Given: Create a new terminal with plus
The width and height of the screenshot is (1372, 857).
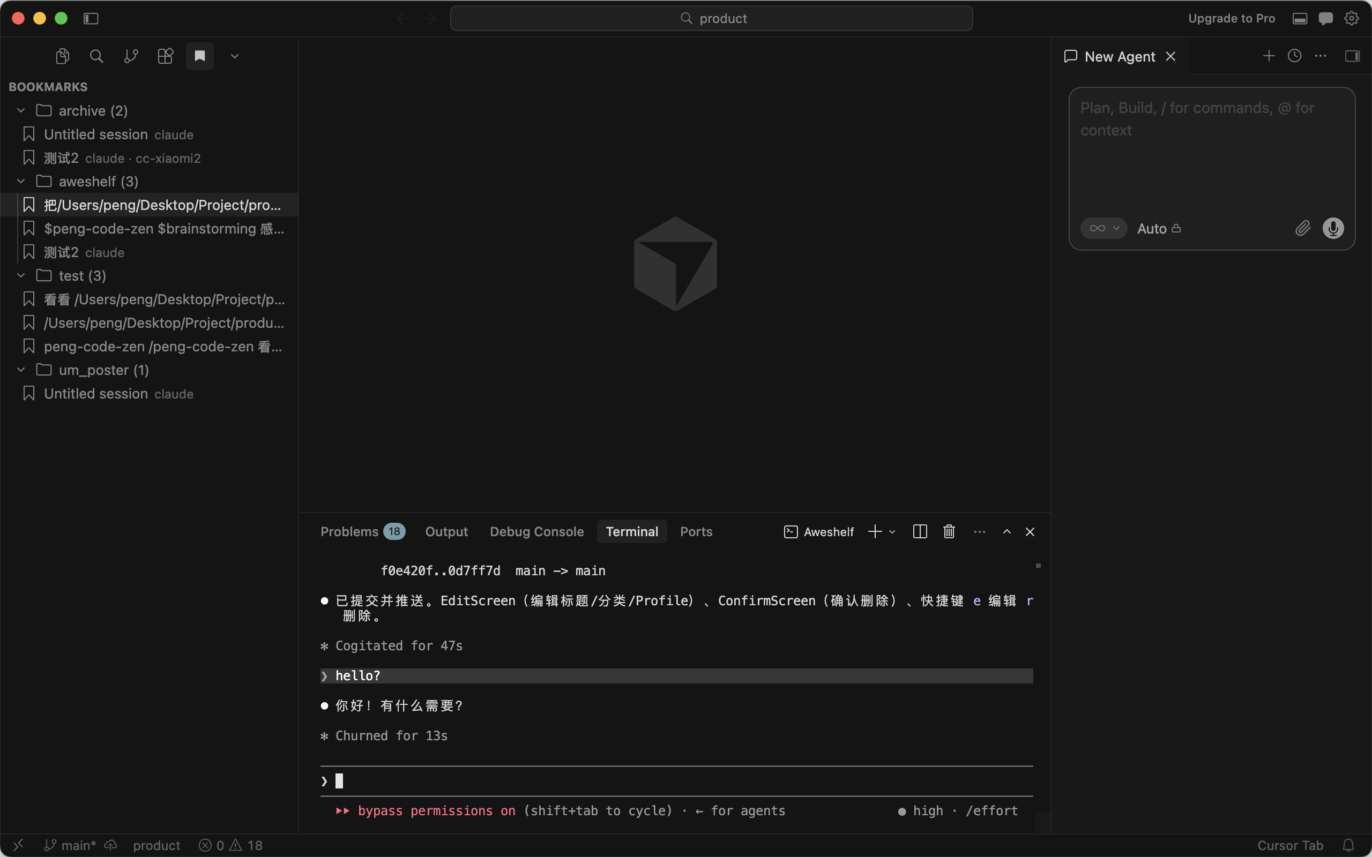Looking at the screenshot, I should pyautogui.click(x=875, y=532).
